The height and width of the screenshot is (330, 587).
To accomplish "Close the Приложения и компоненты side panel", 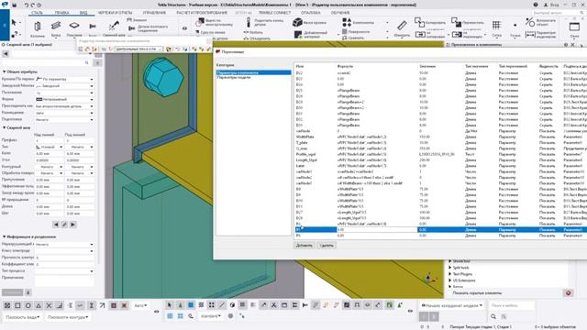I will pyautogui.click(x=572, y=45).
